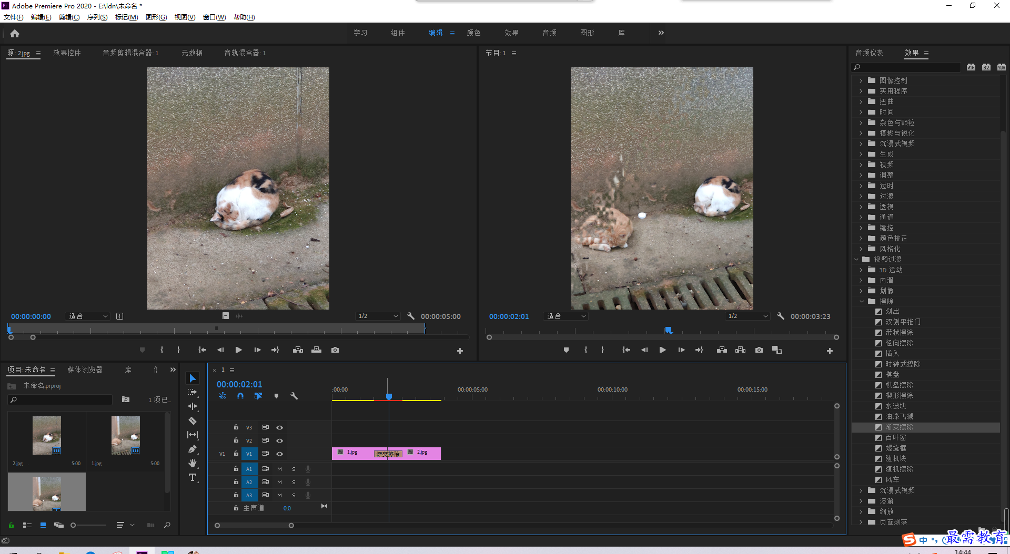
Task: Switch project panel to list view
Action: (27, 525)
